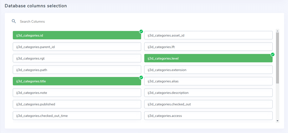
Task: Deselect the ij3d_categories.title column
Action: point(77,81)
